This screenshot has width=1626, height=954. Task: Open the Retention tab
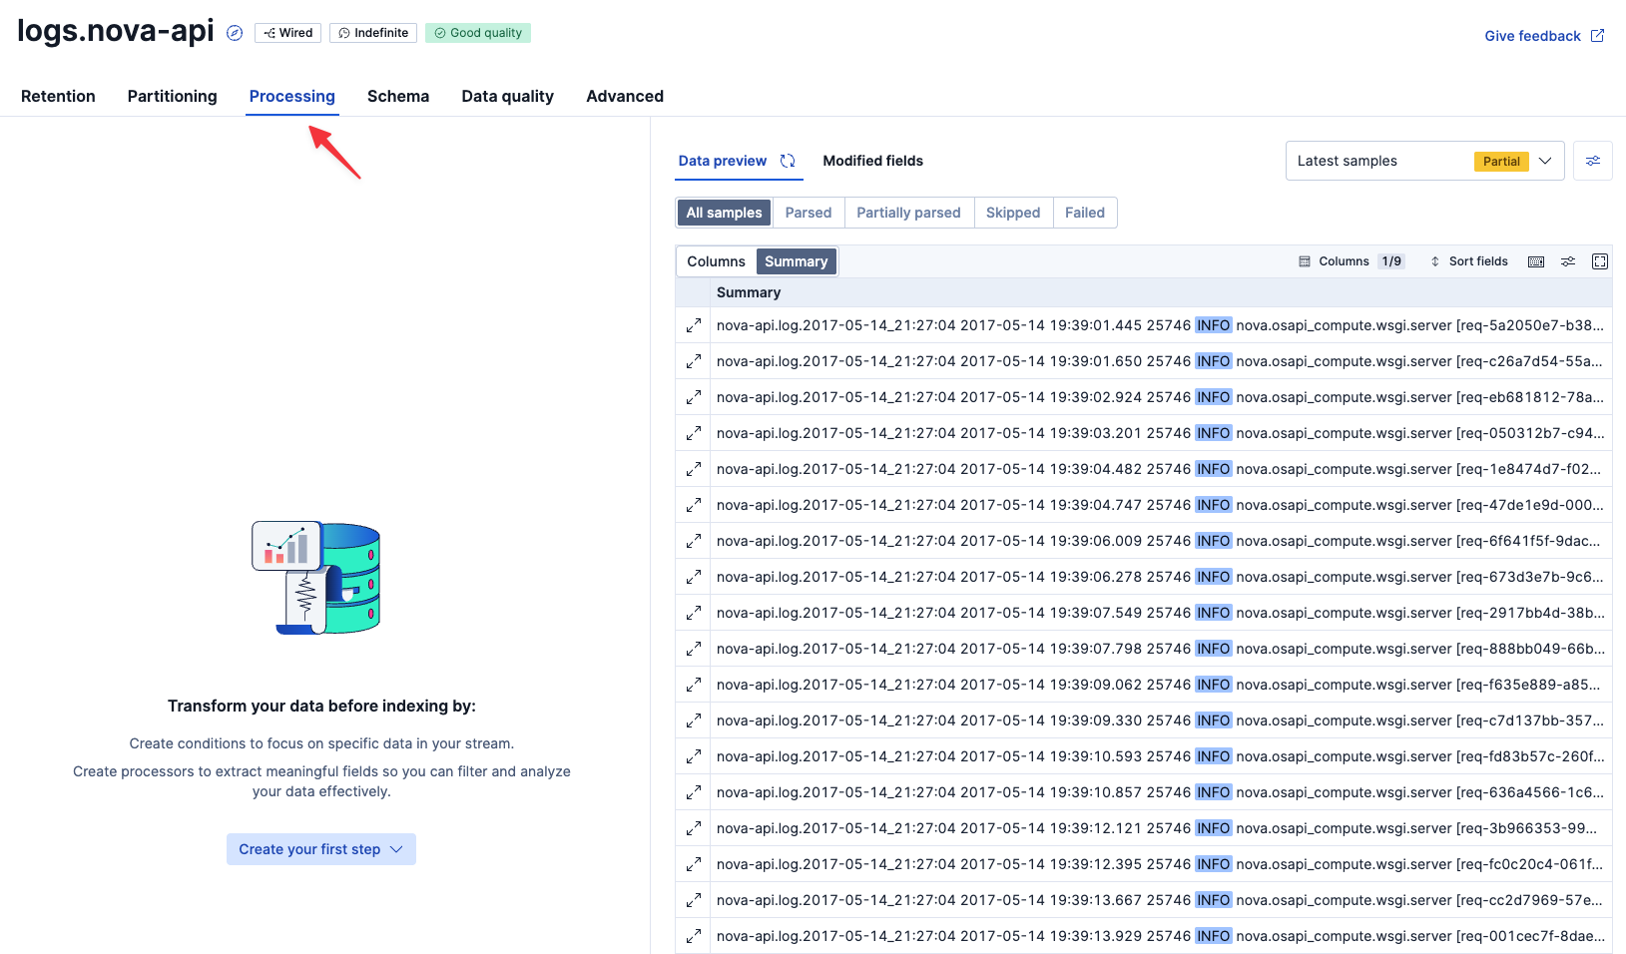(58, 96)
